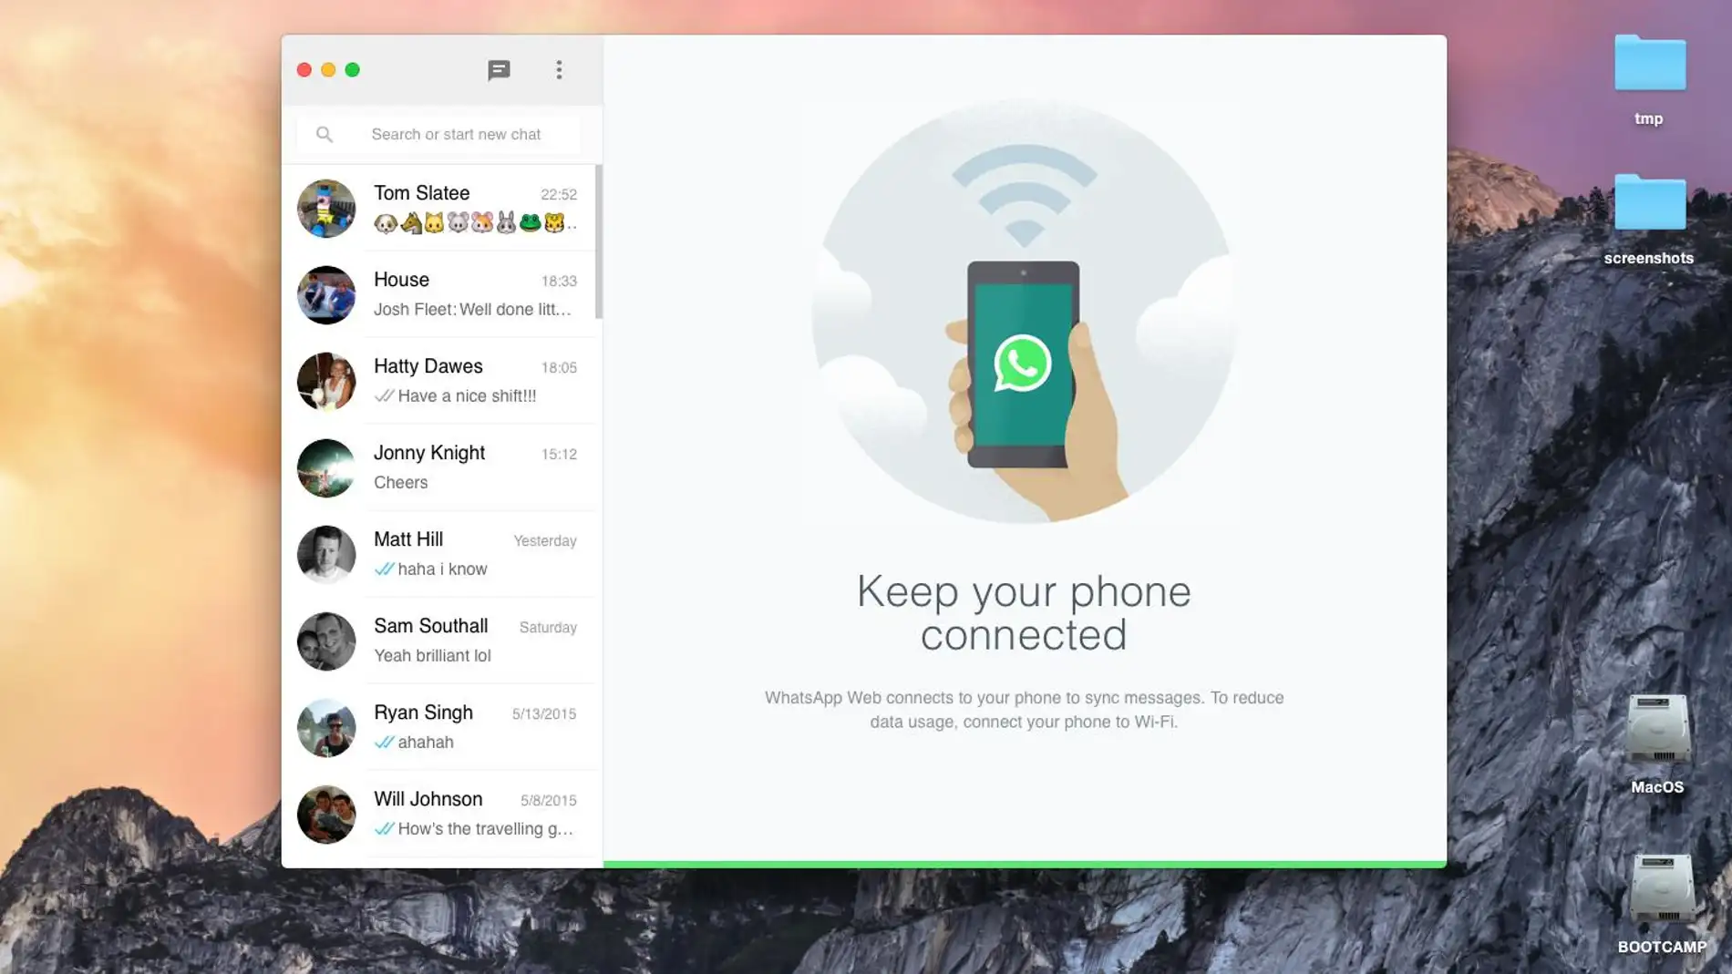Click the 'Yesterday' label on Matt Hill's chat
Image resolution: width=1732 pixels, height=974 pixels.
point(545,540)
